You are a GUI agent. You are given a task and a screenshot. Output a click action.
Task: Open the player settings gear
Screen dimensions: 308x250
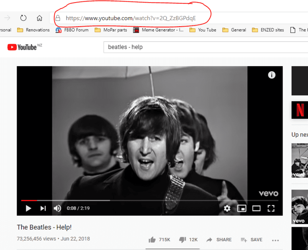[227, 208]
